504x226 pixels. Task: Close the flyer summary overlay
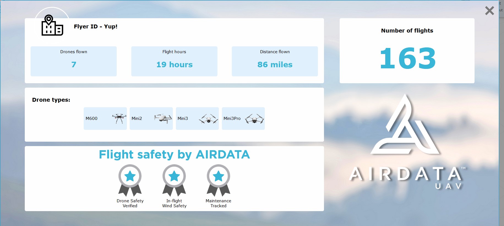489,11
